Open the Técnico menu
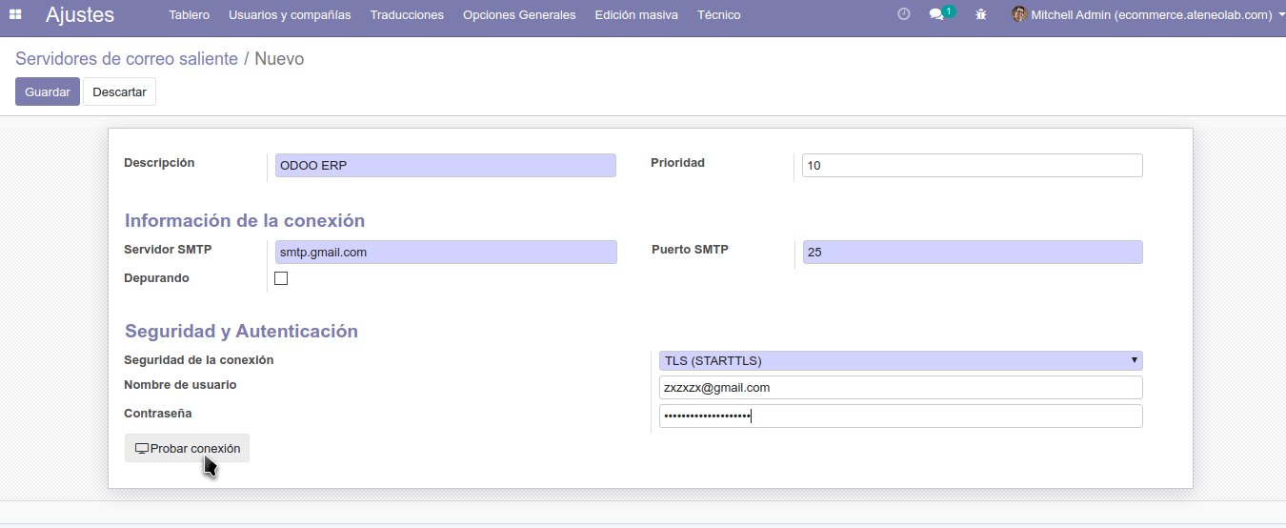This screenshot has height=528, width=1286. click(x=718, y=15)
